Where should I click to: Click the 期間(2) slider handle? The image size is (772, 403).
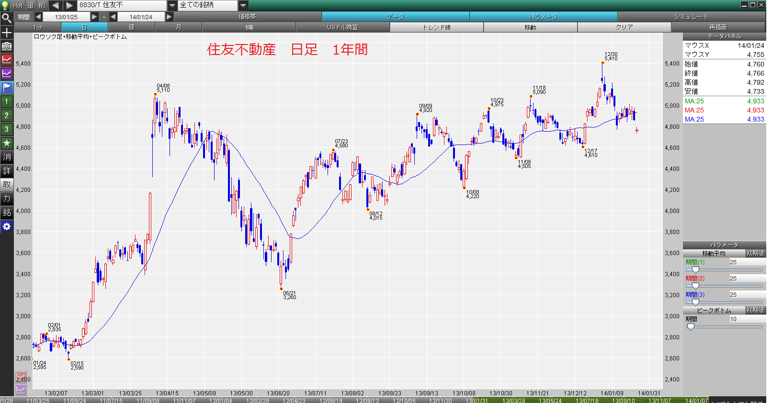pyautogui.click(x=695, y=286)
